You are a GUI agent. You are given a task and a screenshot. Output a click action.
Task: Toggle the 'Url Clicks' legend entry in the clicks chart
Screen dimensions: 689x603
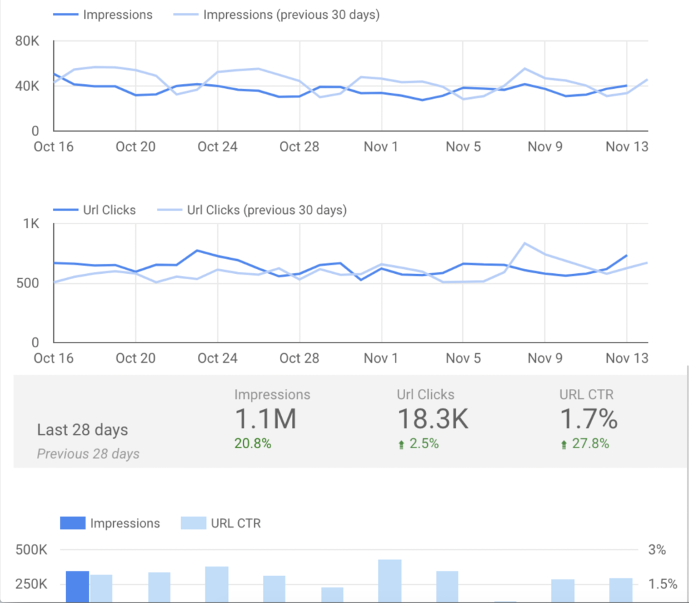(x=94, y=210)
